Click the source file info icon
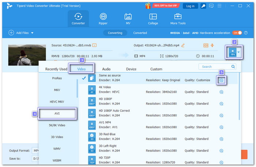This screenshot has height=167, width=256. tap(94, 45)
